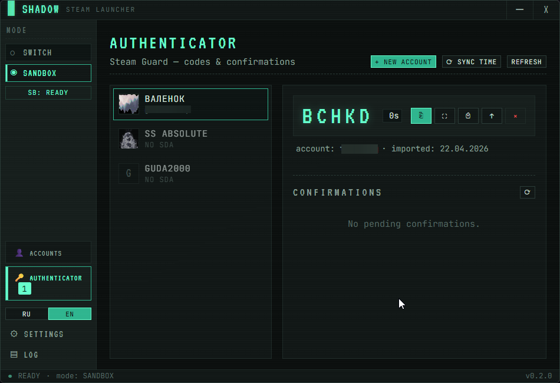Close the Shadow launcher window
This screenshot has height=383, width=560.
point(546,9)
